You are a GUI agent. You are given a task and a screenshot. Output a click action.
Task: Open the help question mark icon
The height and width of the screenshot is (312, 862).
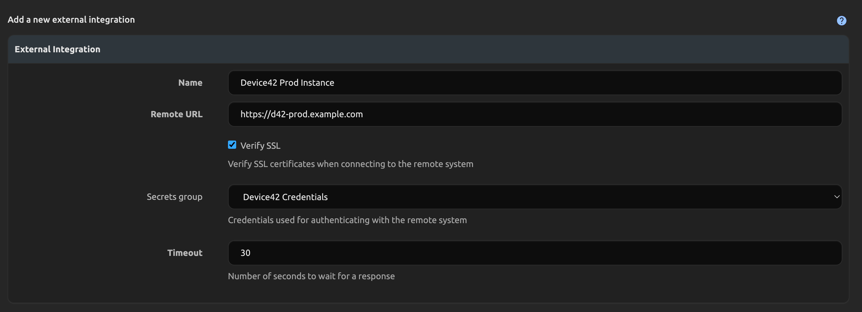click(841, 21)
